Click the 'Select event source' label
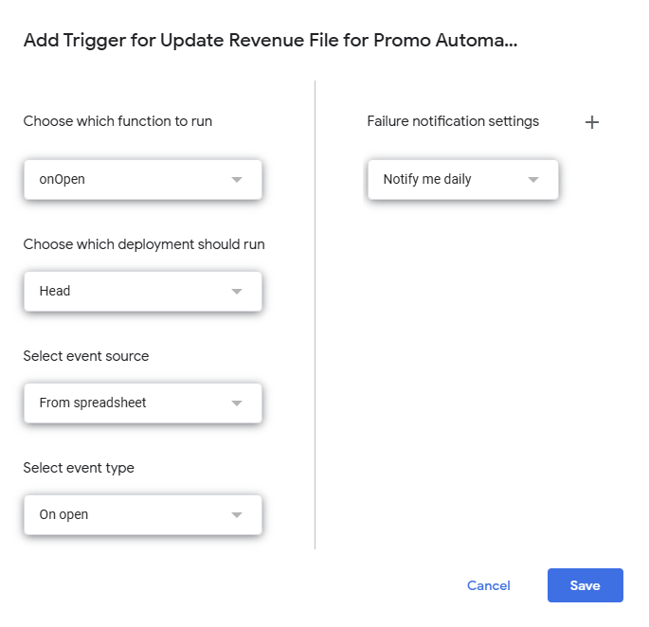 (x=86, y=356)
